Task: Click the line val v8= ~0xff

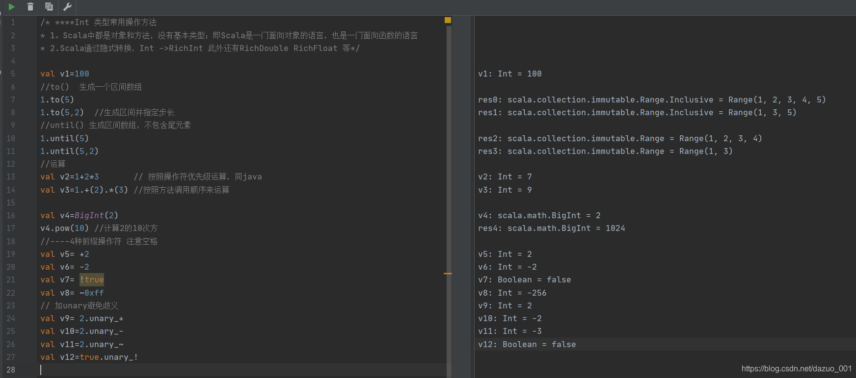Action: [x=72, y=293]
